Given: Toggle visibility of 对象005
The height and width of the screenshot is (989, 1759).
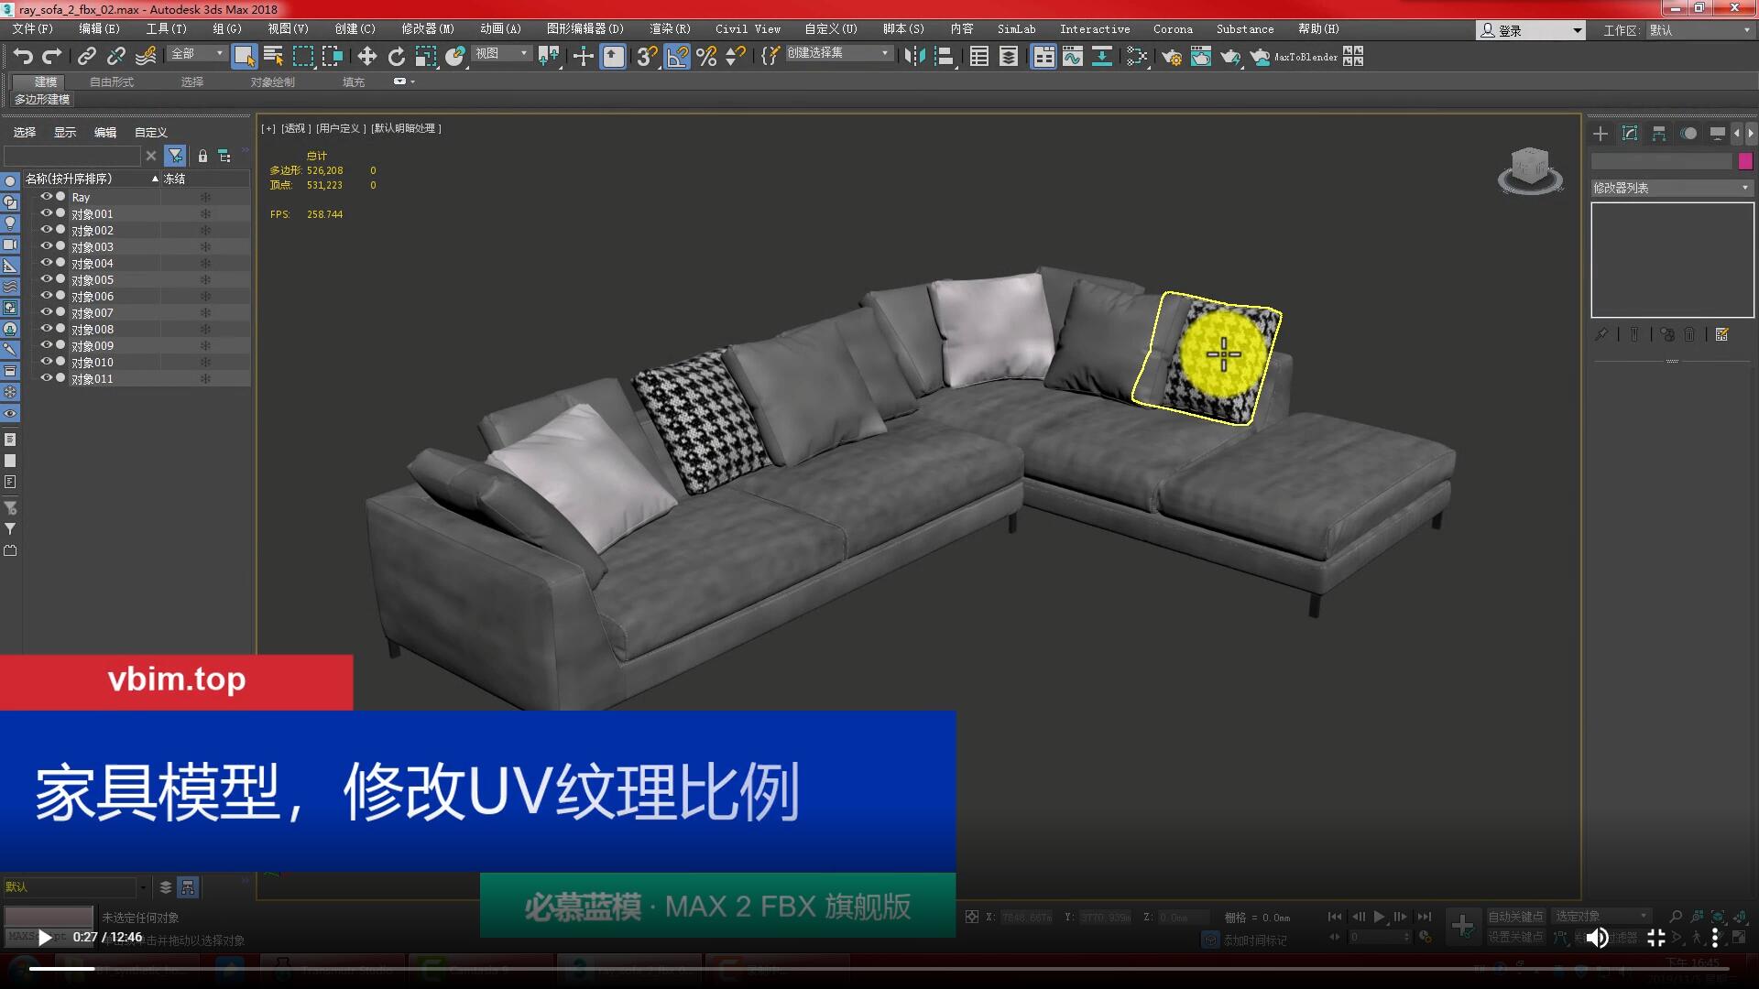Looking at the screenshot, I should (46, 279).
